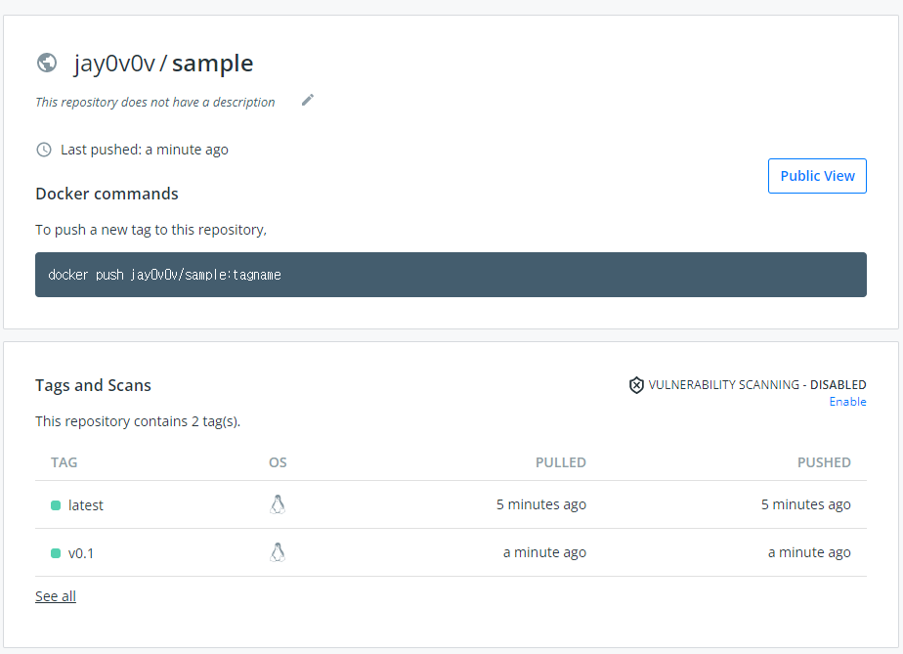The width and height of the screenshot is (903, 654).
Task: Open the See all tags link
Action: (x=56, y=596)
